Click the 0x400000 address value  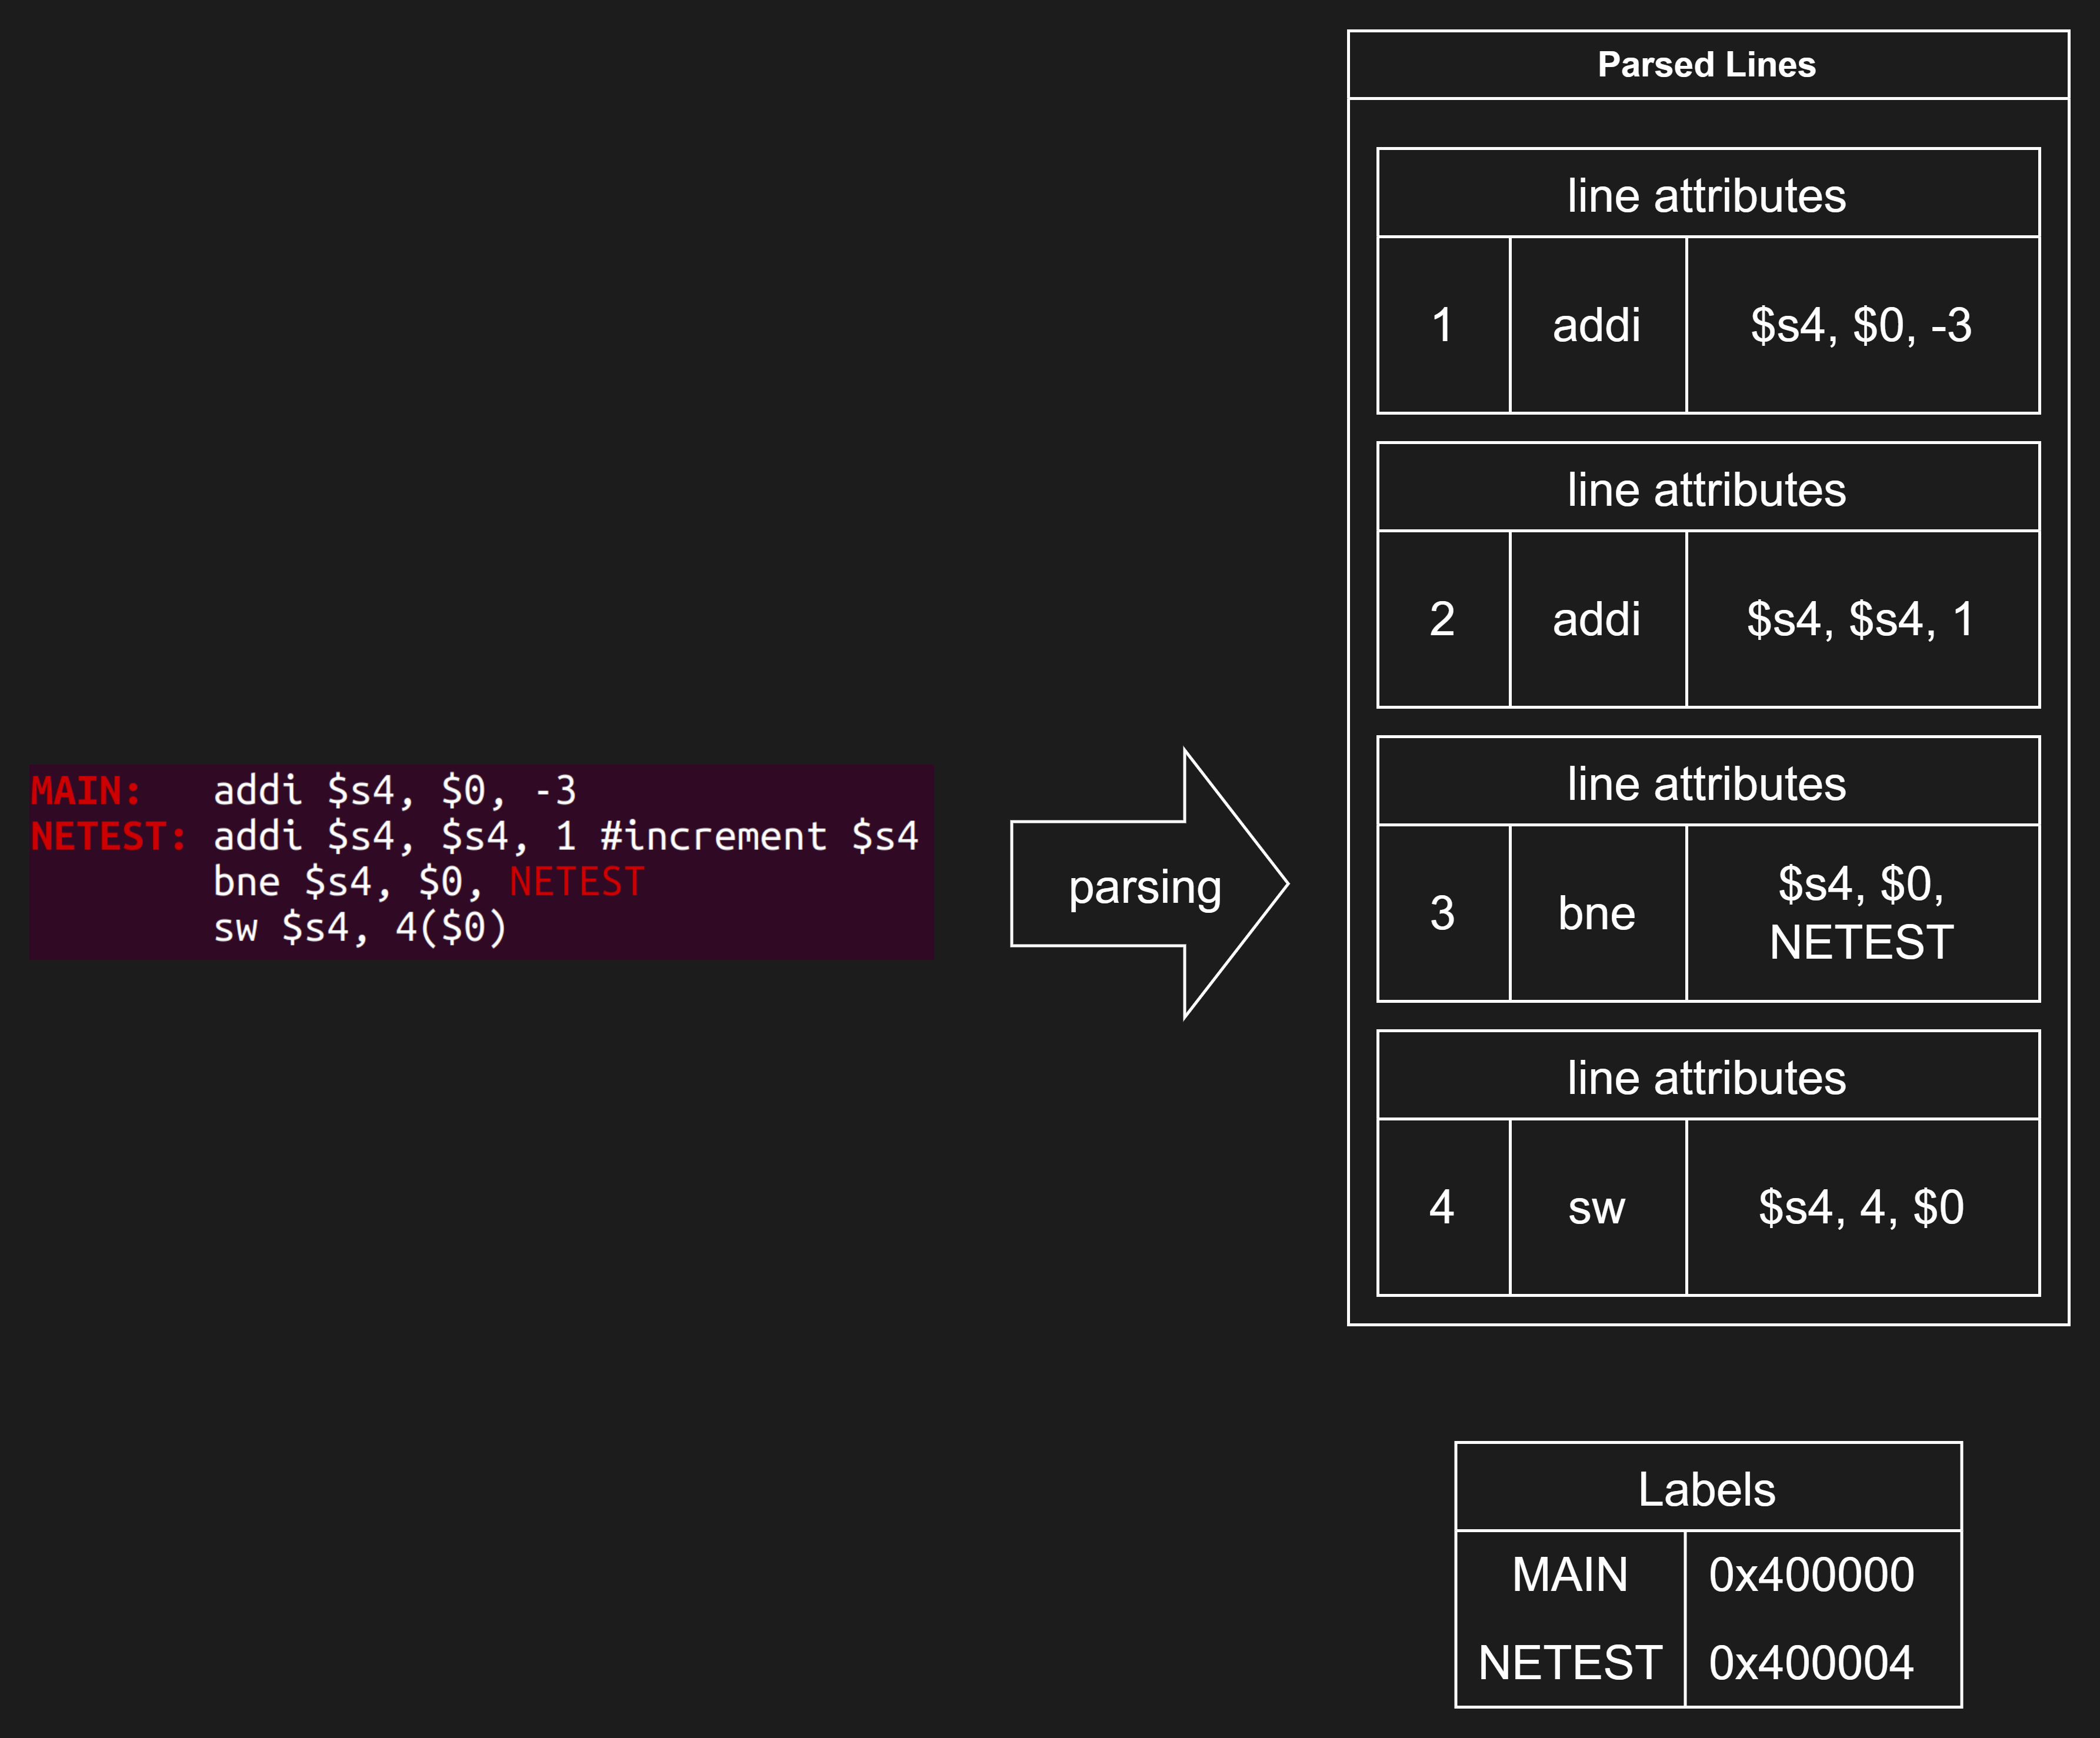pos(1811,1575)
